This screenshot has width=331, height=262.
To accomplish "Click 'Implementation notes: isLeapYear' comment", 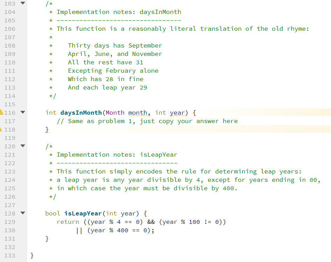I will click(x=117, y=155).
